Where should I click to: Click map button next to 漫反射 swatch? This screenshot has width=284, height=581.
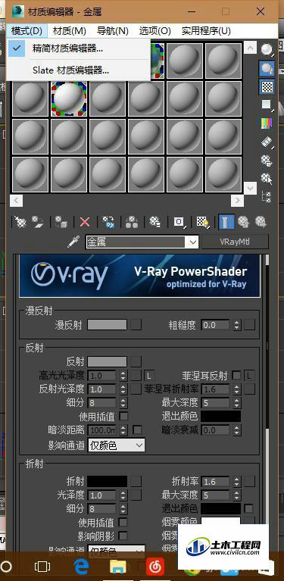click(x=136, y=325)
